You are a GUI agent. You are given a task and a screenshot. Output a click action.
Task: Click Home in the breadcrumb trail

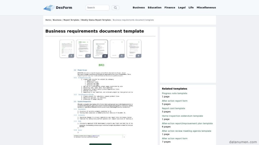48,20
